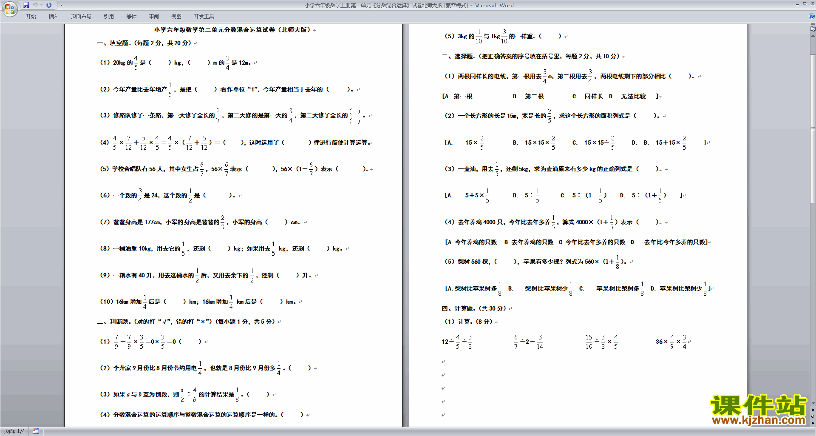Click the ruler toggle icon above scrollbar
This screenshot has height=436, width=816.
pyautogui.click(x=813, y=29)
